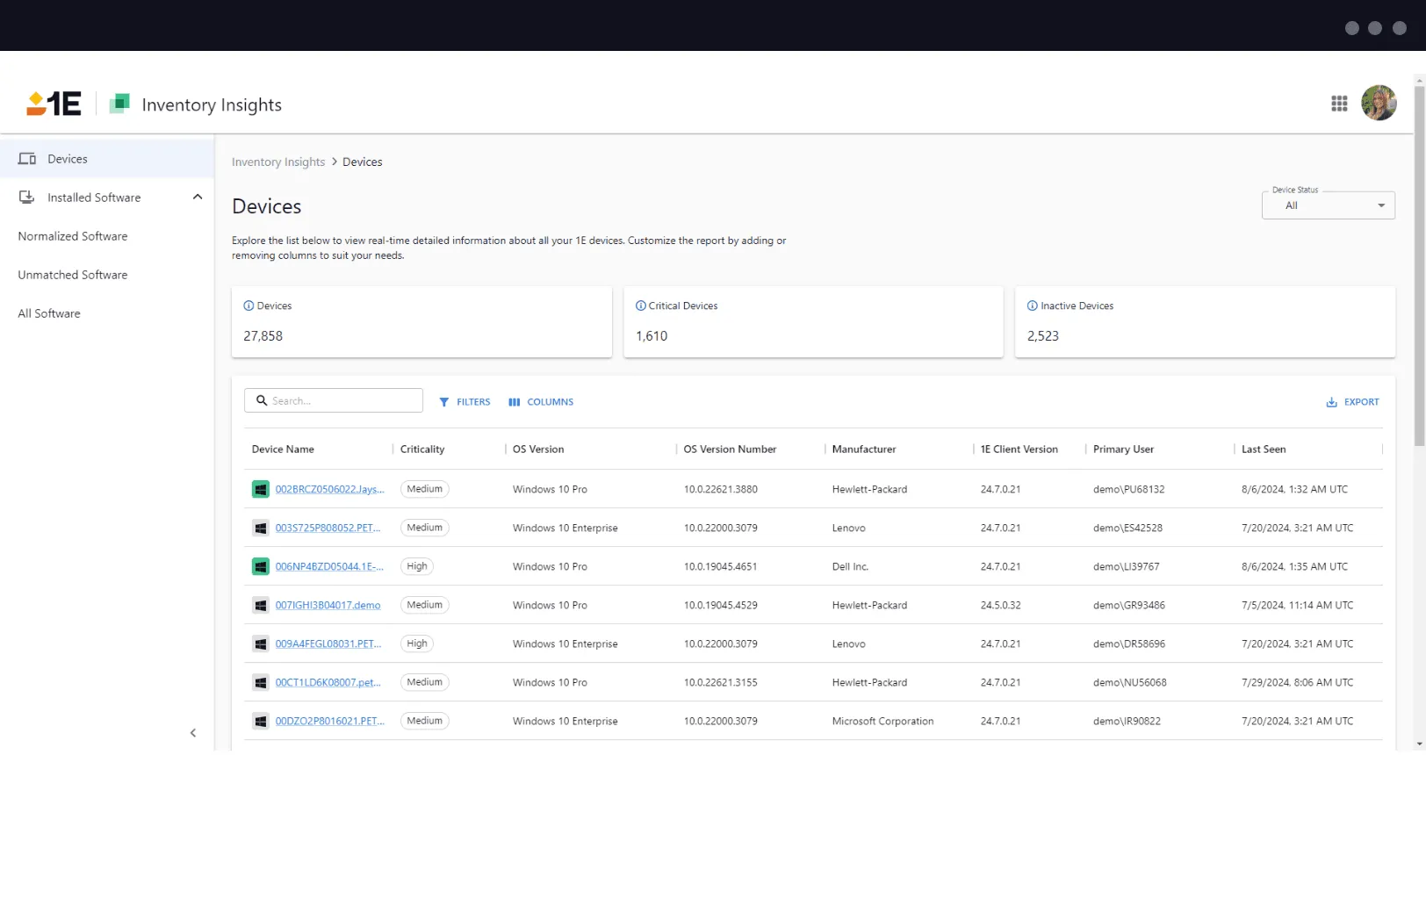Viewport: 1426px width, 906px height.
Task: Open the FILTERS panel
Action: [465, 402]
